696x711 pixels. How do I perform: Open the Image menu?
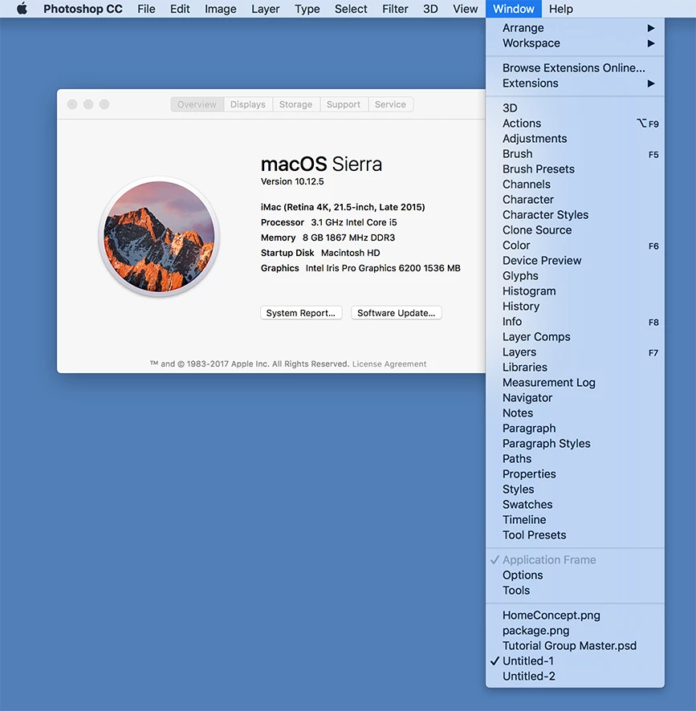[x=220, y=9]
